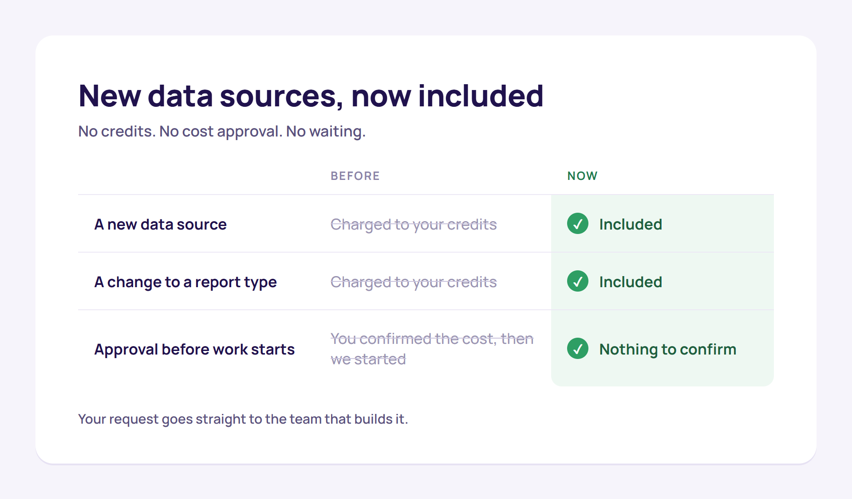This screenshot has height=499, width=852.
Task: Click struck-through 'Charged to your credits' in new data source row
Action: tap(414, 225)
